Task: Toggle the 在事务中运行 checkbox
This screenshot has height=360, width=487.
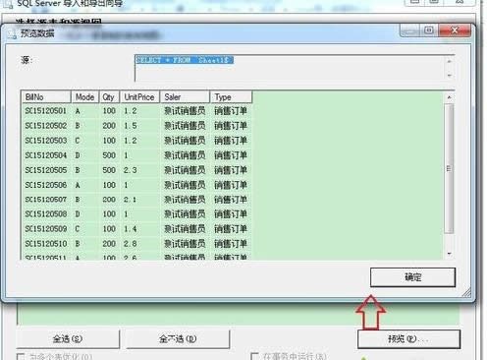Action: tap(254, 356)
